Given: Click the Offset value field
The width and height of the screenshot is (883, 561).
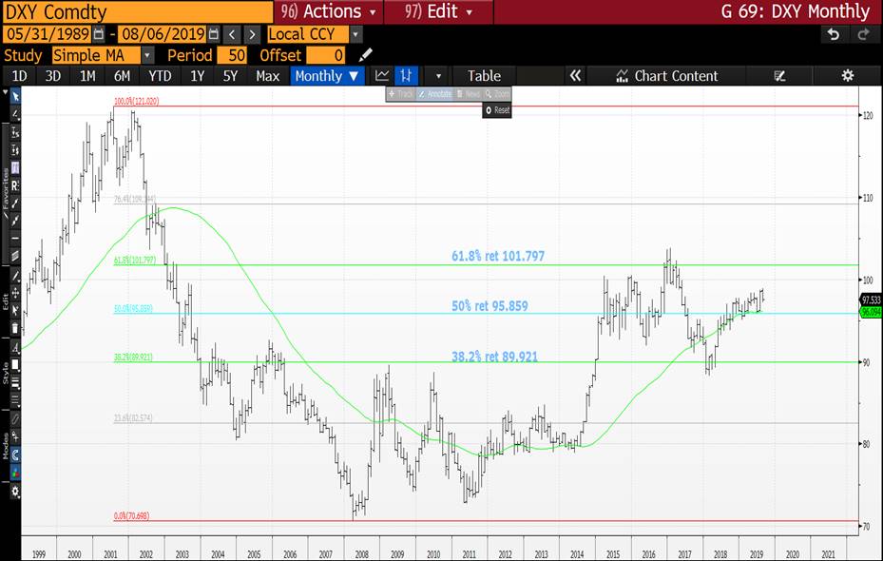Looking at the screenshot, I should 325,55.
